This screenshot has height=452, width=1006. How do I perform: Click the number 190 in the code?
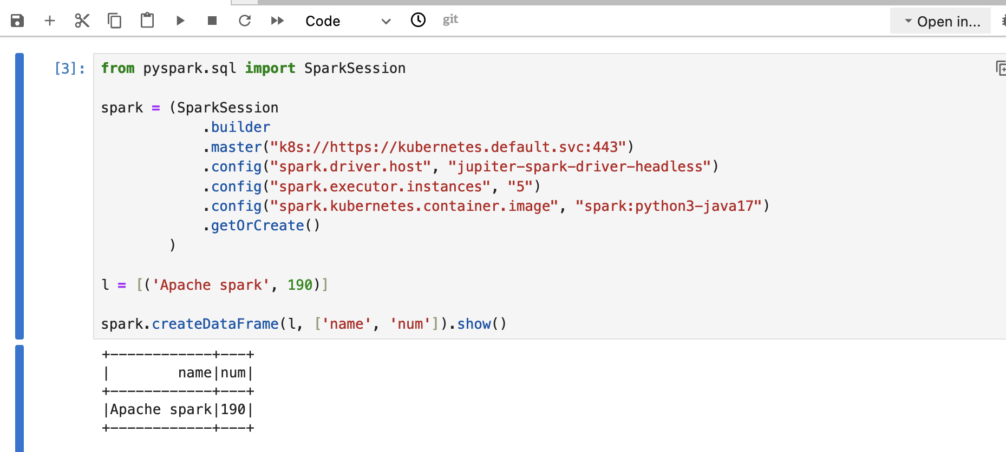click(300, 285)
